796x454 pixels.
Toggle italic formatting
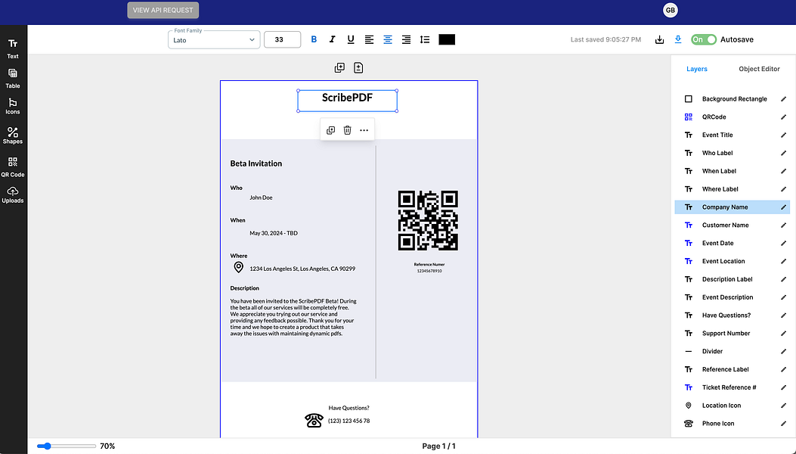pos(332,39)
